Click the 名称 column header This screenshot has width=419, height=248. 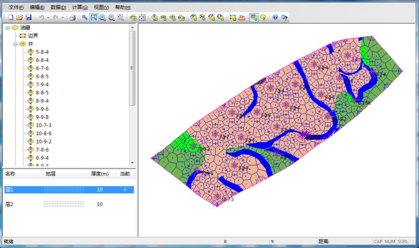coord(10,174)
